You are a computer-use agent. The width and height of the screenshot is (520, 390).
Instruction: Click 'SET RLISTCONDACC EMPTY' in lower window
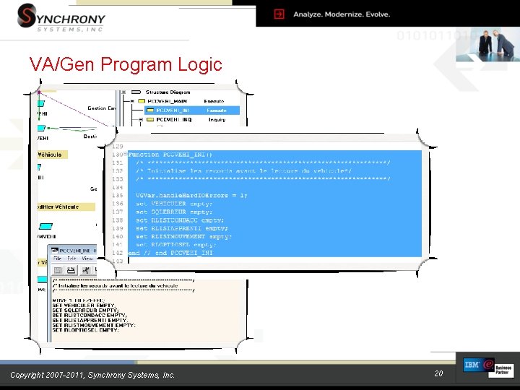coord(90,315)
